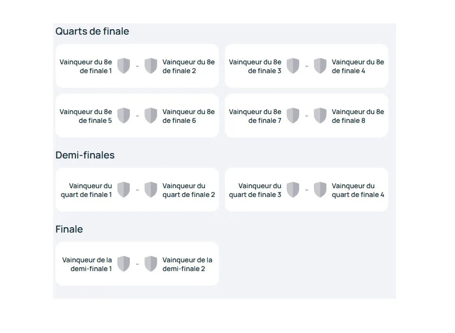Click shield icon for Vainqueur du 8e de finale 4

click(320, 66)
